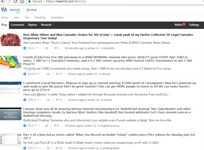Open comments icon on BulletProof Hosting post

[x=55, y=126]
